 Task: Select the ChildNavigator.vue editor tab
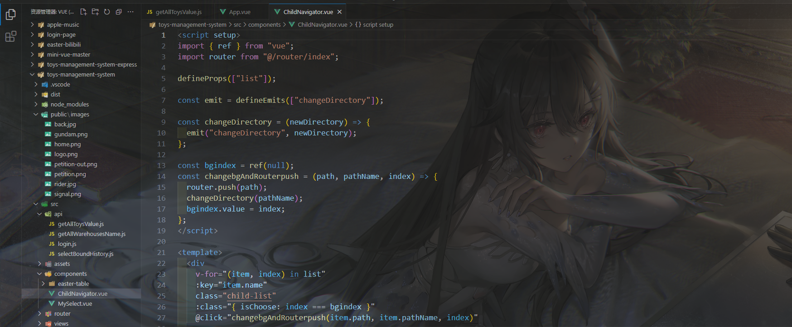(308, 12)
